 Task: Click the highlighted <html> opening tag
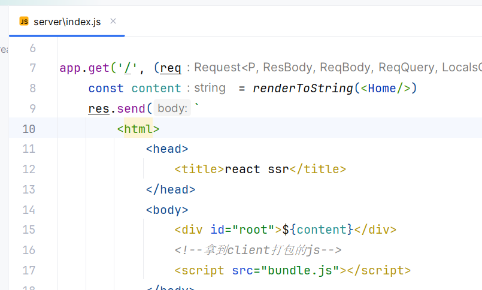(138, 129)
